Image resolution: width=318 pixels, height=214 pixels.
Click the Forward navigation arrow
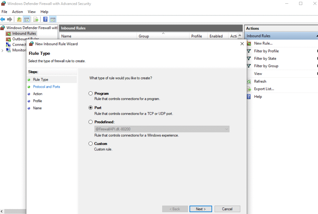click(x=10, y=19)
